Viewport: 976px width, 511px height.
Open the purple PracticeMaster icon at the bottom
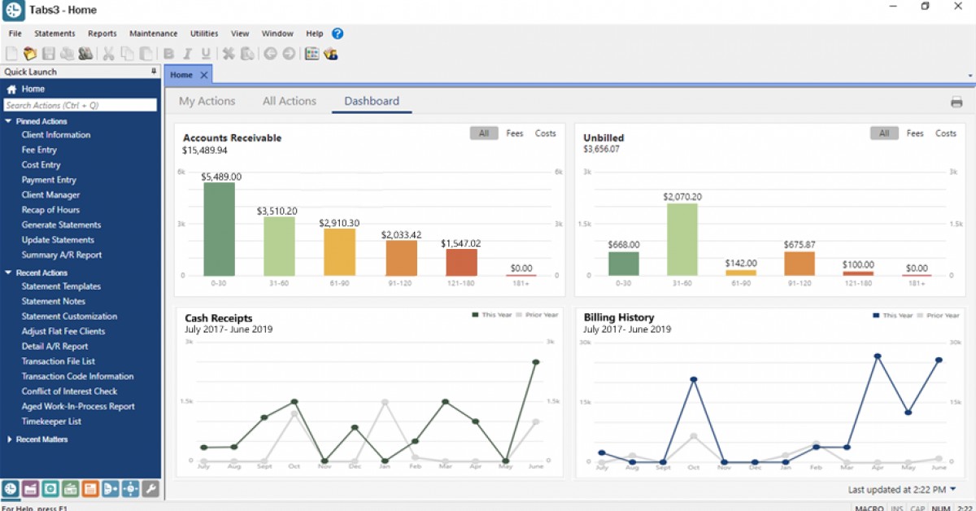[30, 489]
